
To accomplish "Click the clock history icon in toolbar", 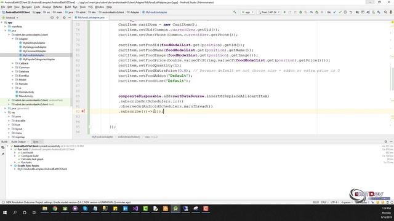I will (345, 12).
